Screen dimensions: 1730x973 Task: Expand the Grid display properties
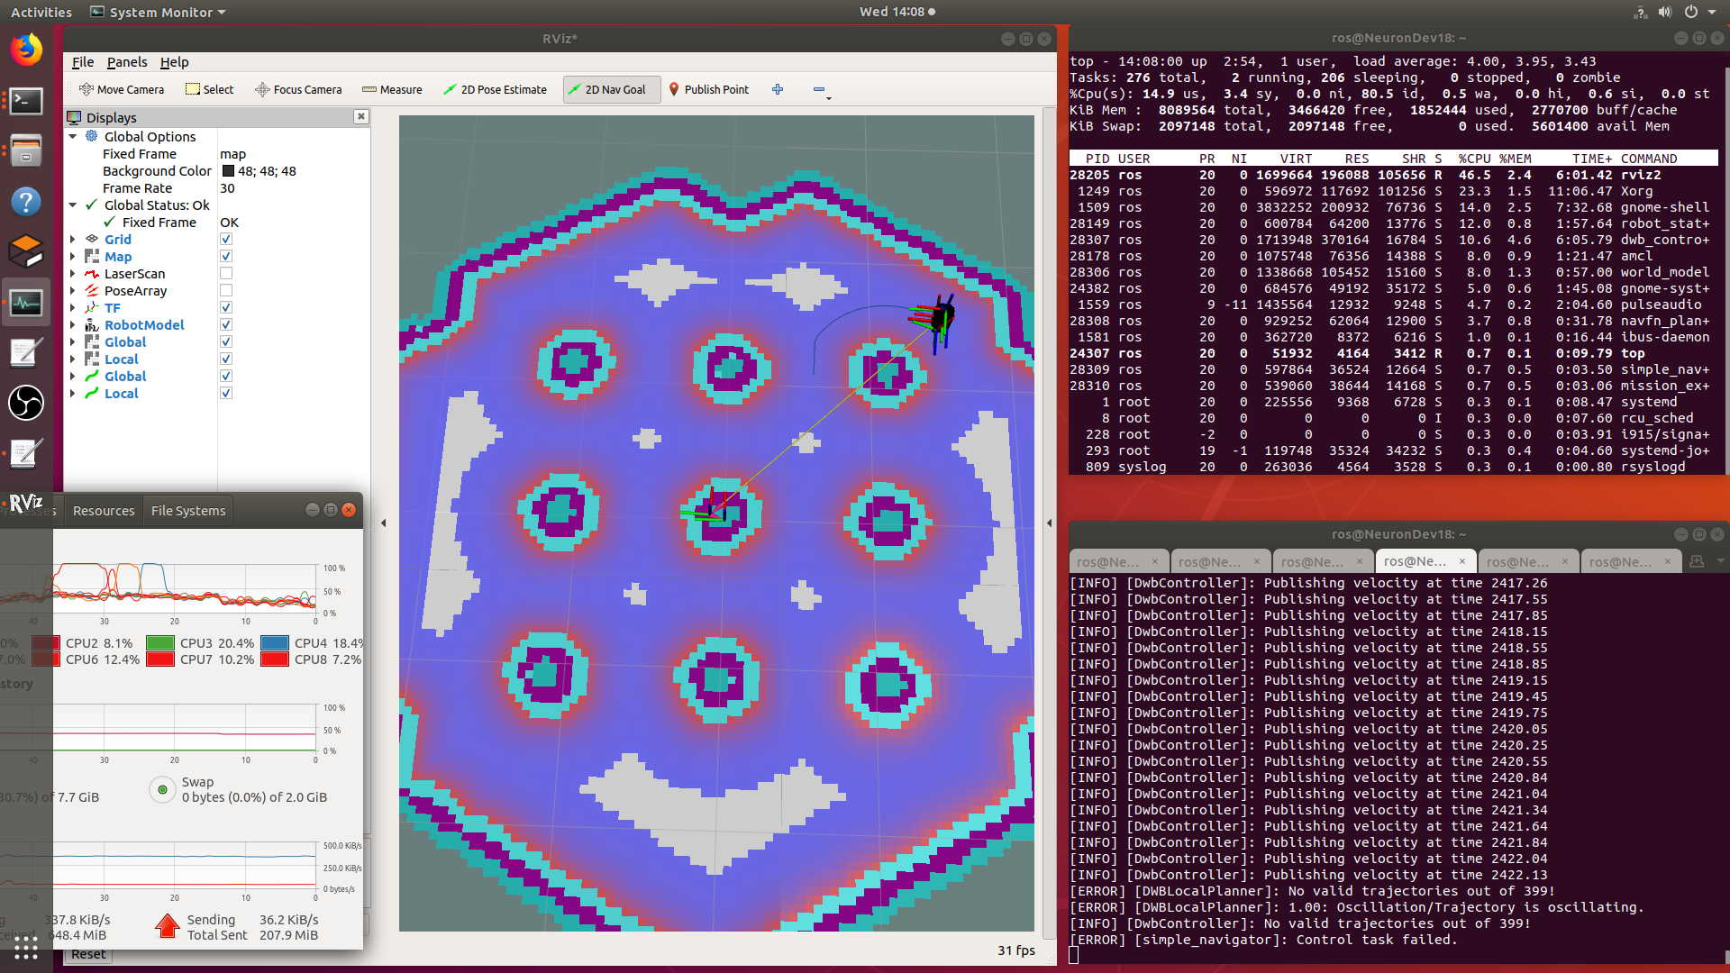[x=73, y=239]
